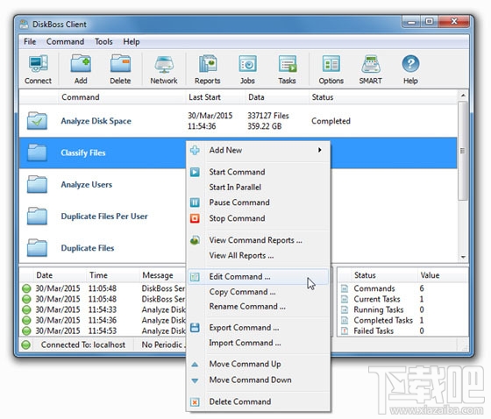
Task: Choose View All Reports from context menu
Action: [241, 256]
